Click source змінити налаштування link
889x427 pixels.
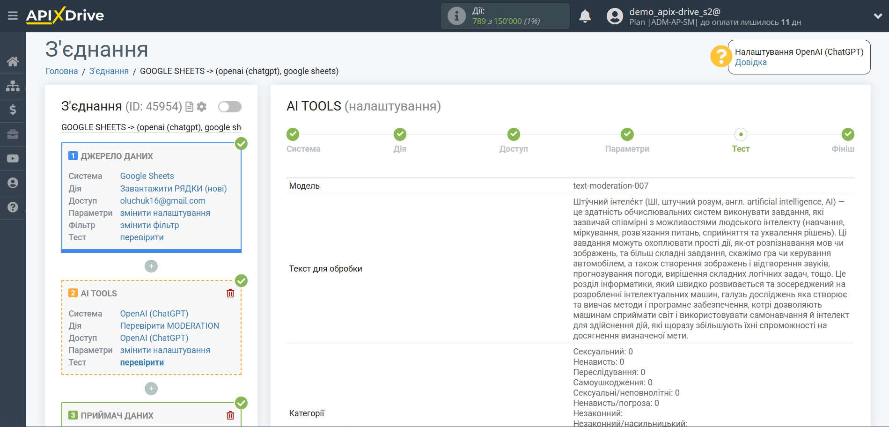[165, 213]
